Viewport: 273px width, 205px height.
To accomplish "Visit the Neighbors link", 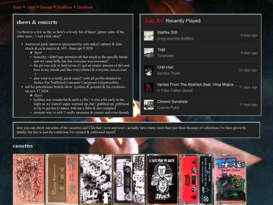I will coord(64,7).
